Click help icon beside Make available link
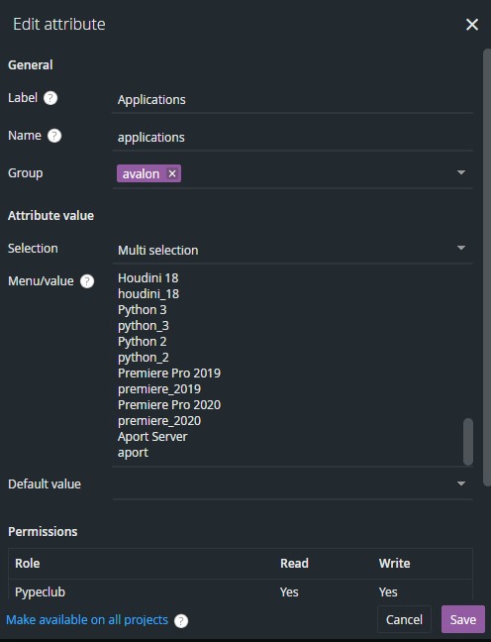Screen dimensions: 491x642 pyautogui.click(x=181, y=621)
